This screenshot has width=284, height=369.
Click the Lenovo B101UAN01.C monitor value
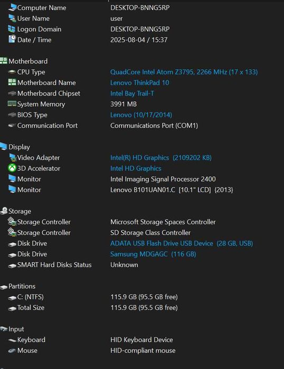point(172,190)
